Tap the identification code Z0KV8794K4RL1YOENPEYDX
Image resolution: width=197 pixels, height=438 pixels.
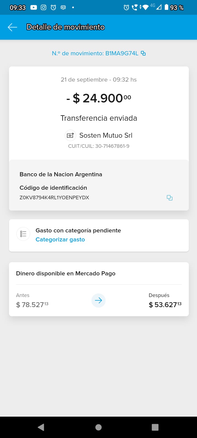click(54, 198)
